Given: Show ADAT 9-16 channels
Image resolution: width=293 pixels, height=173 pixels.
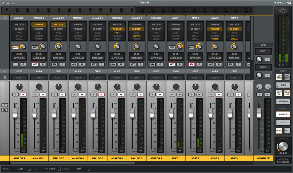Looking at the screenshot, I should click(287, 93).
